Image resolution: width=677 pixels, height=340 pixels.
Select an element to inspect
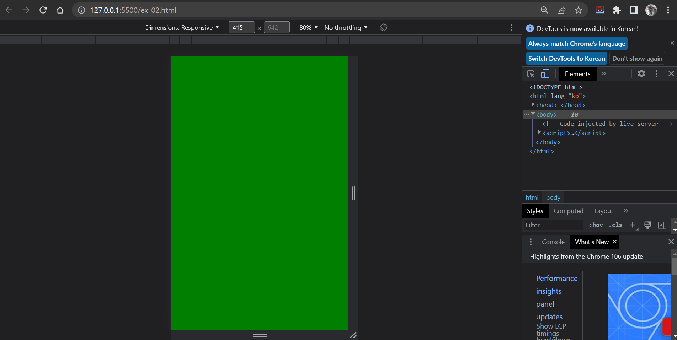531,74
